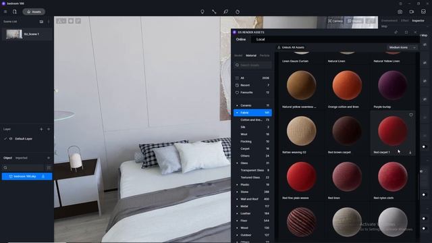Add a new layer with plus icon
The height and width of the screenshot is (243, 432).
[x=41, y=129]
